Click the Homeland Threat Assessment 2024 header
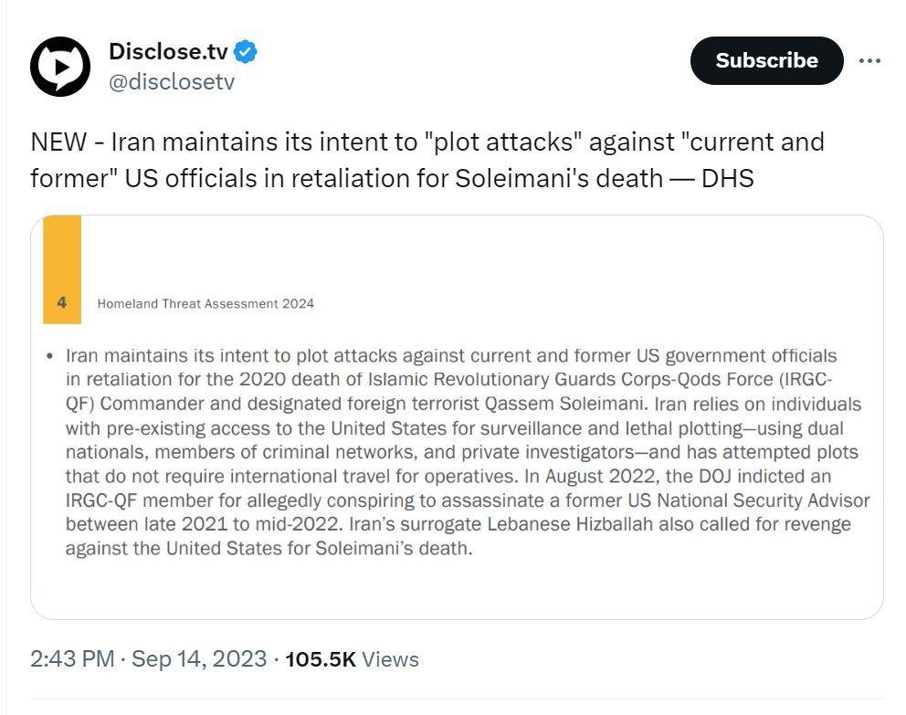The image size is (906, 715). coord(205,304)
